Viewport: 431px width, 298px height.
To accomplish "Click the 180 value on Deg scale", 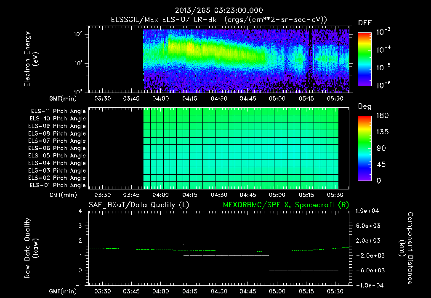I will pos(382,116).
